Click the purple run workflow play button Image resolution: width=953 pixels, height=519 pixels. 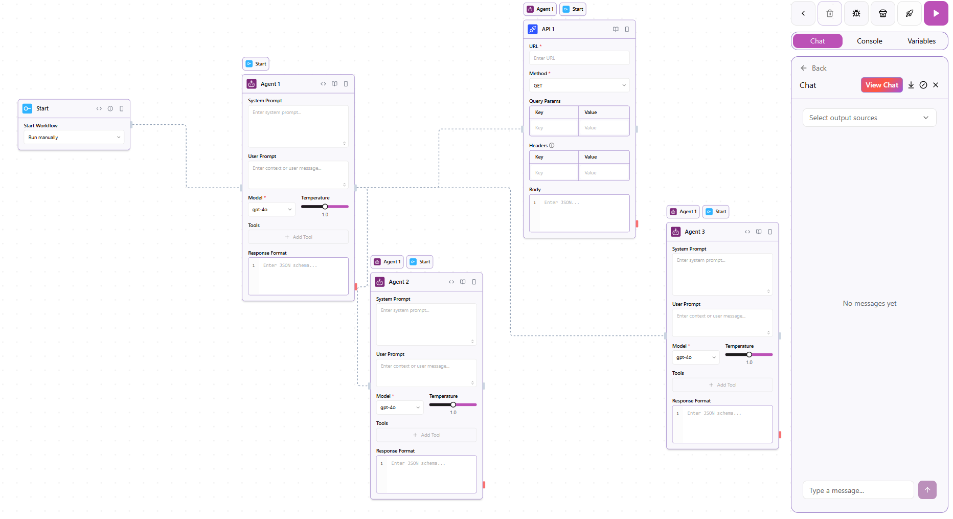tap(936, 13)
